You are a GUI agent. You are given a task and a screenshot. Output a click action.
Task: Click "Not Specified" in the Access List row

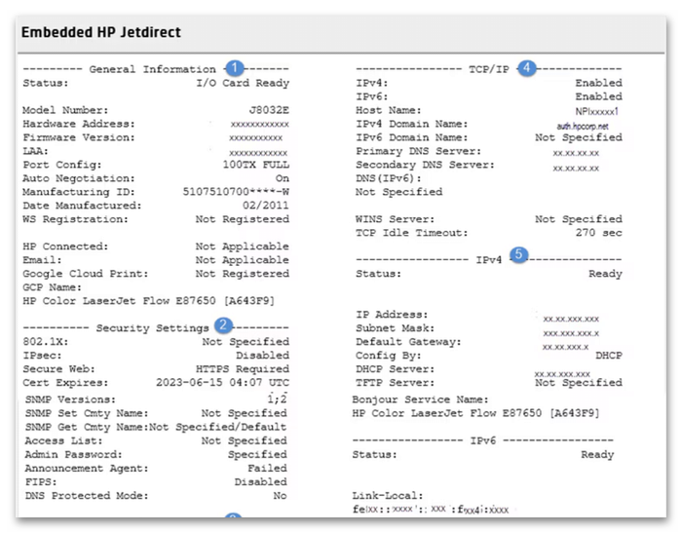[x=244, y=440]
